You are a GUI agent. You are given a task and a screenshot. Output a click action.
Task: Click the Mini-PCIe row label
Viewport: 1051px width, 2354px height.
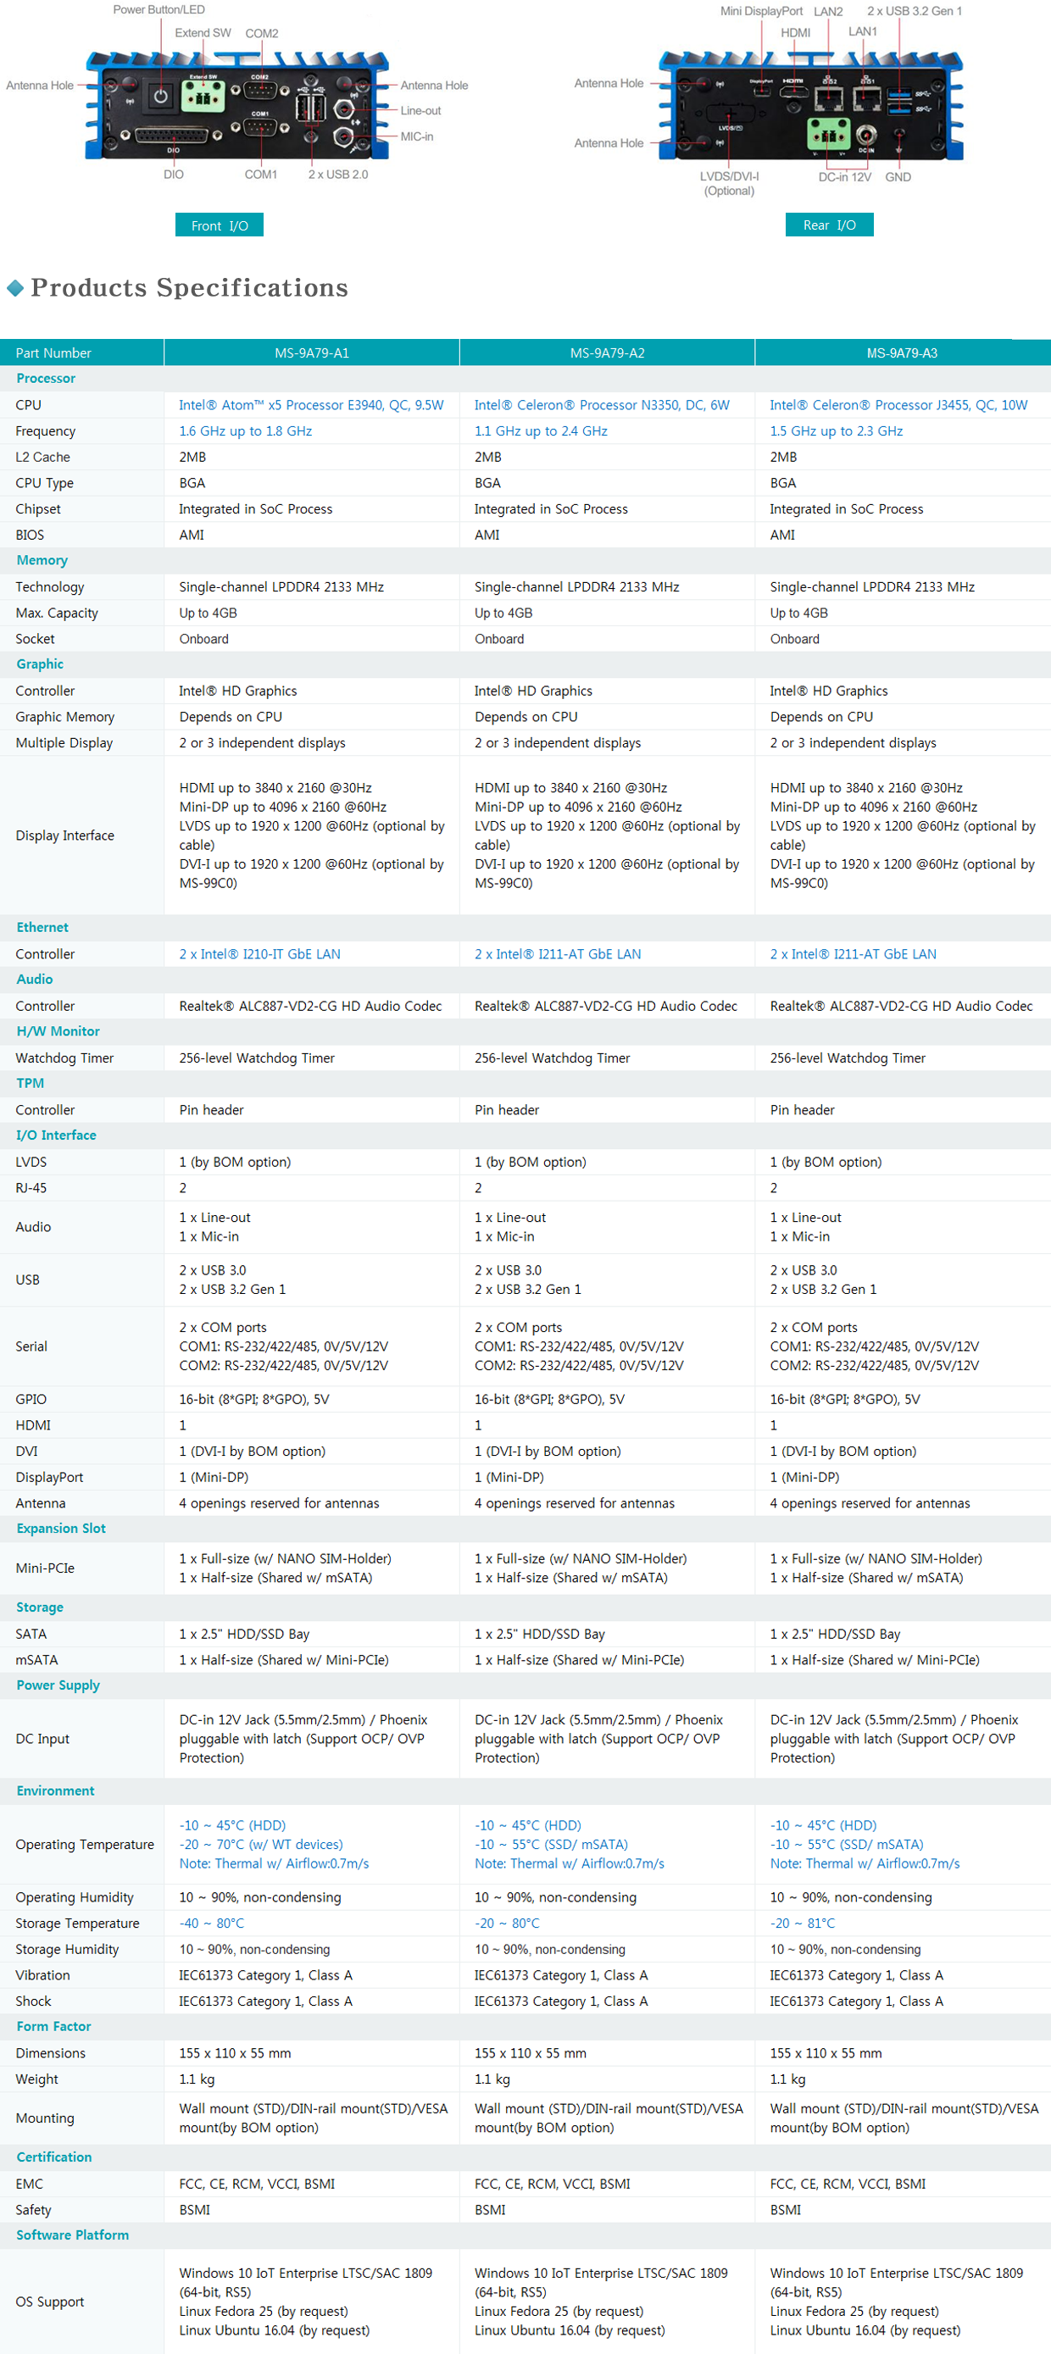[46, 1568]
